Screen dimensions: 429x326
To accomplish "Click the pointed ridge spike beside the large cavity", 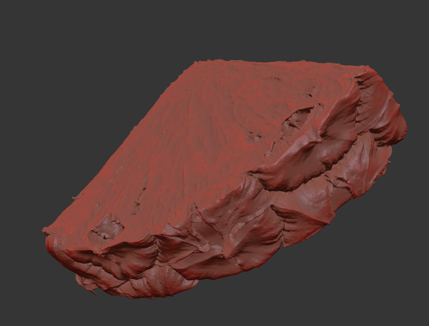I will [x=320, y=140].
